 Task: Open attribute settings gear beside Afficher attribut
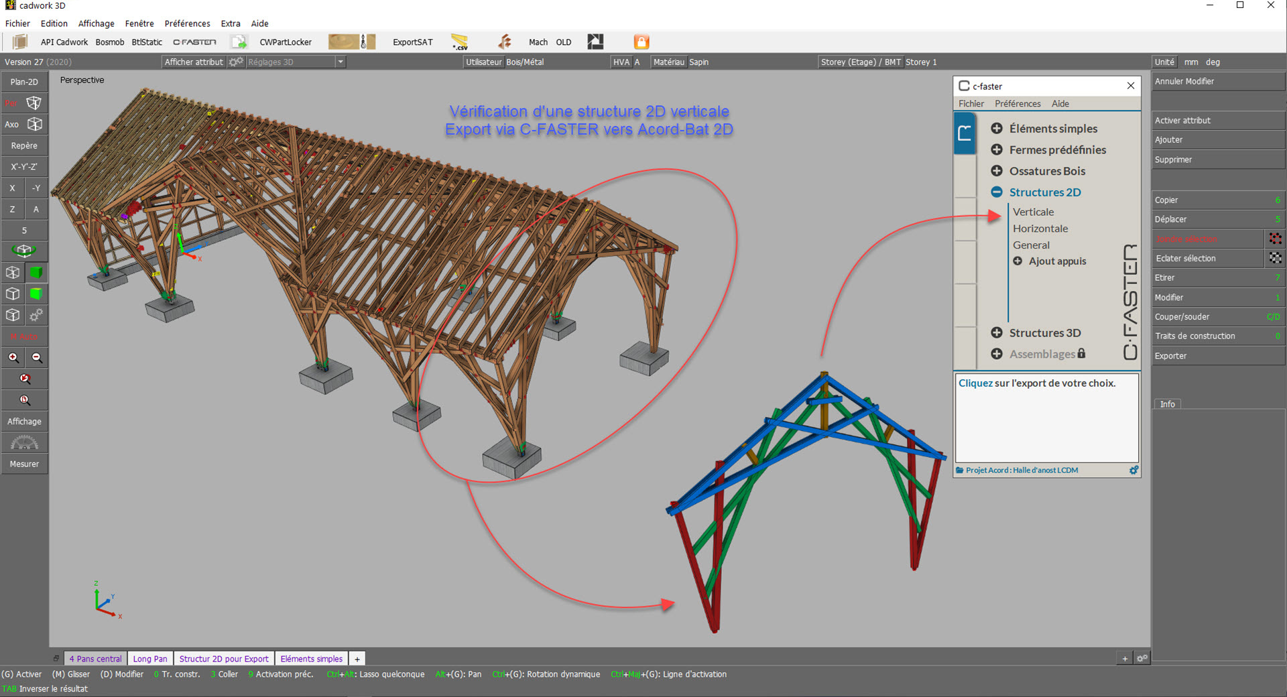(236, 62)
